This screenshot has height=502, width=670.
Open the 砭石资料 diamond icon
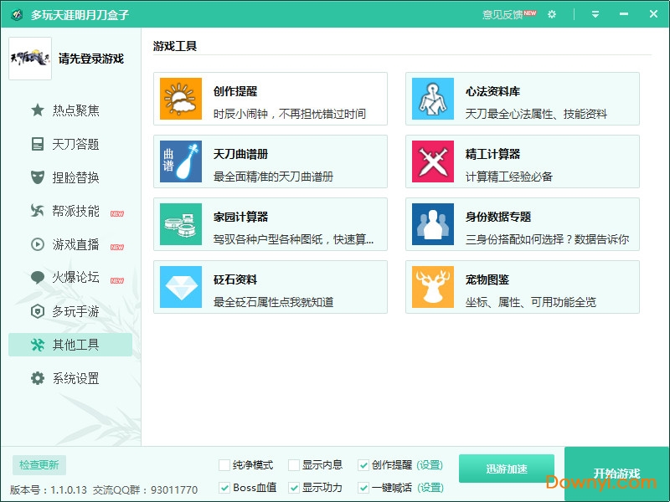[x=181, y=288]
